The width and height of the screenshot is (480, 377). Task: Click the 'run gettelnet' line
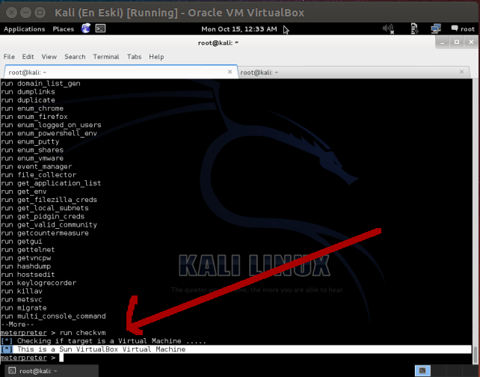tap(28, 250)
